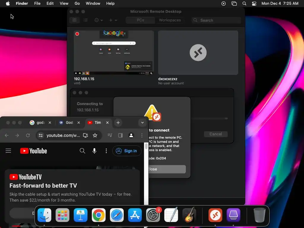Click Cancel in the Connecting window
This screenshot has height=228, width=304.
[x=216, y=134]
